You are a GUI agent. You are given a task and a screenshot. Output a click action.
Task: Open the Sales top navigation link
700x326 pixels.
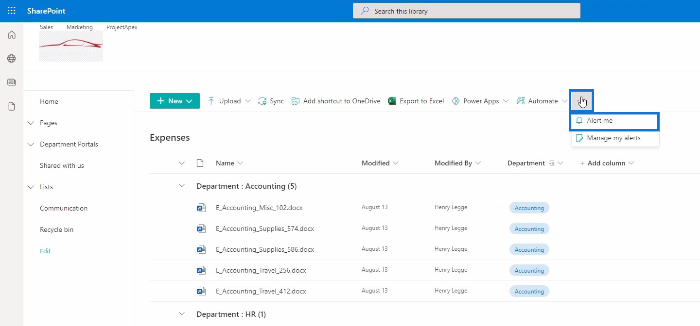point(47,27)
